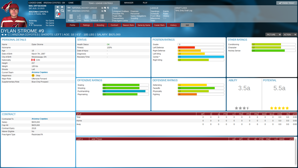Click the Okay happiness face icon

[x=33, y=76]
